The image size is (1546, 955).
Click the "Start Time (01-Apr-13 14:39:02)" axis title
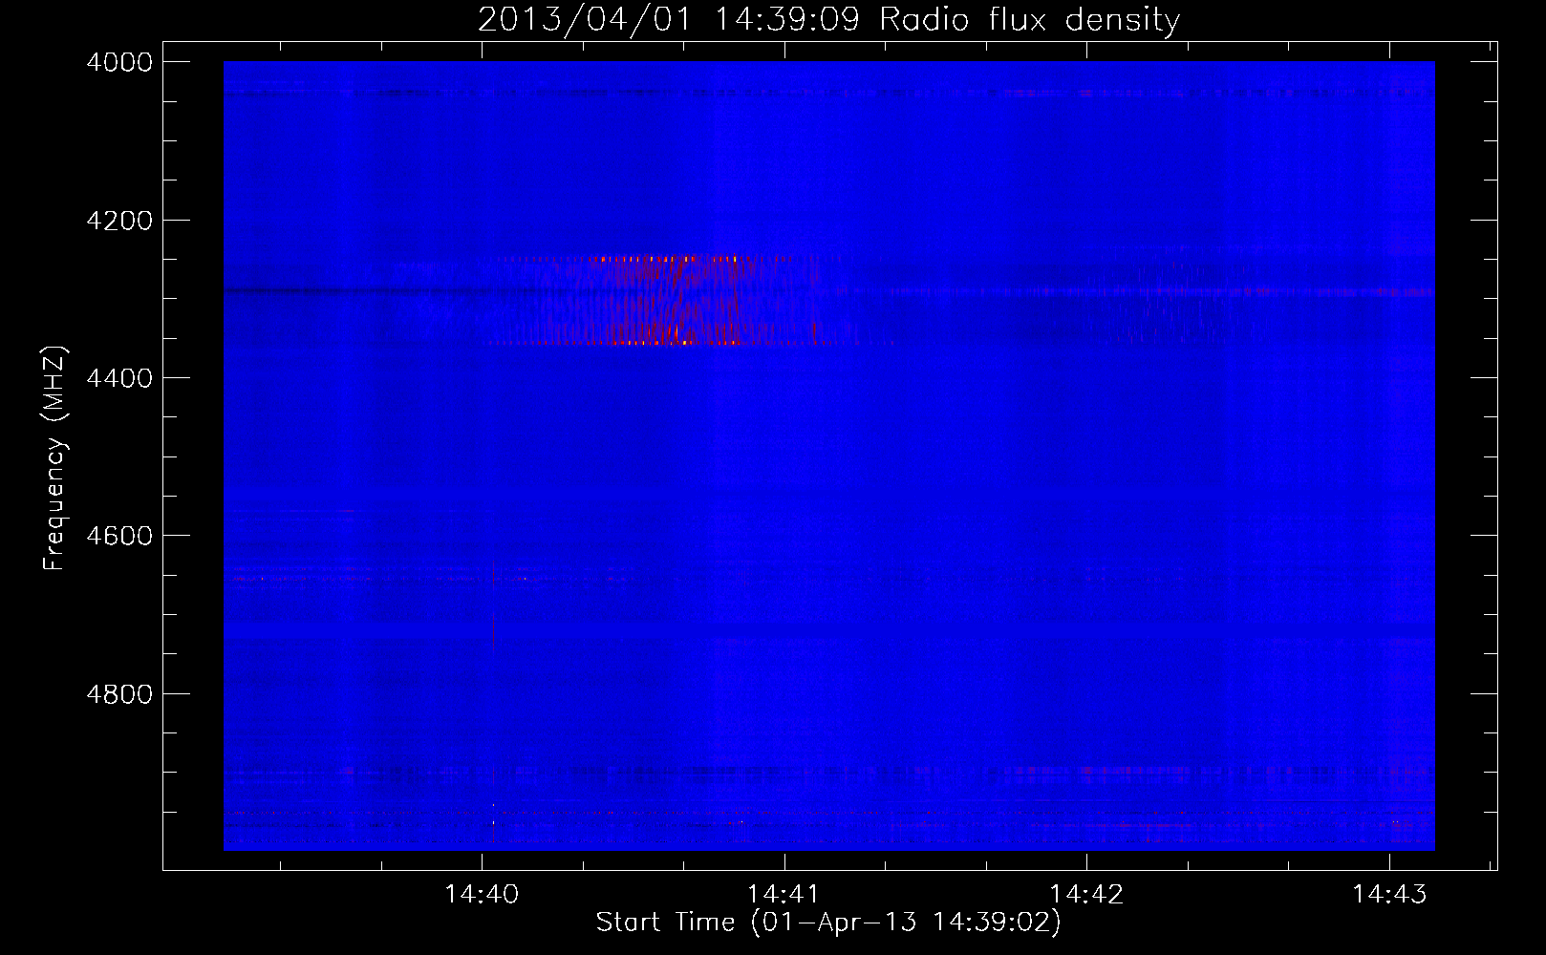pyautogui.click(x=828, y=923)
